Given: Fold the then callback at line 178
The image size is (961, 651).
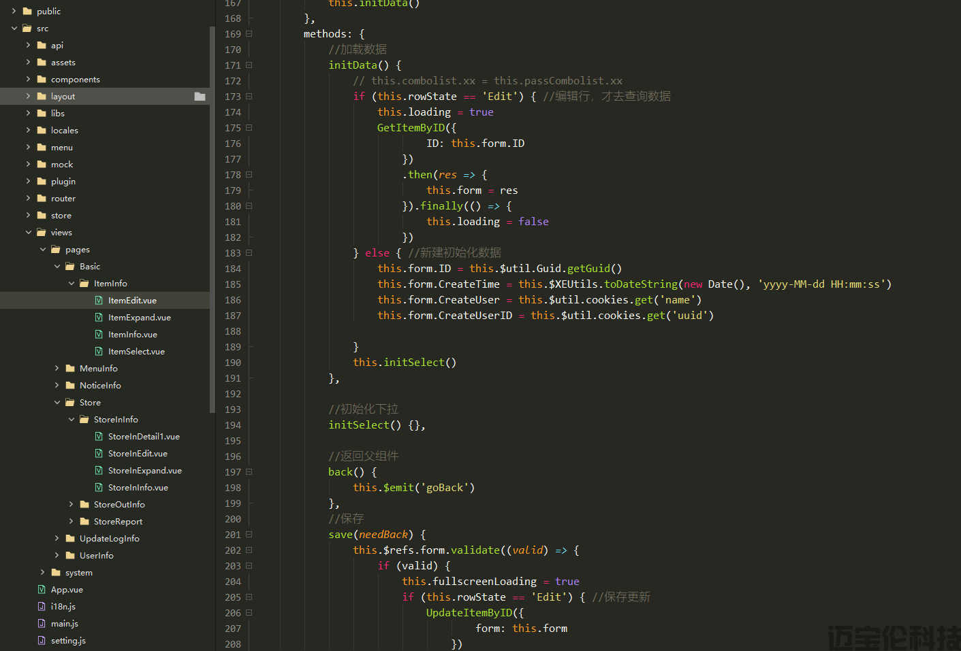Looking at the screenshot, I should click(249, 175).
